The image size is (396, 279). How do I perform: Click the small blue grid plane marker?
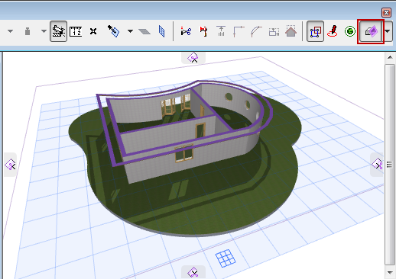tap(226, 258)
